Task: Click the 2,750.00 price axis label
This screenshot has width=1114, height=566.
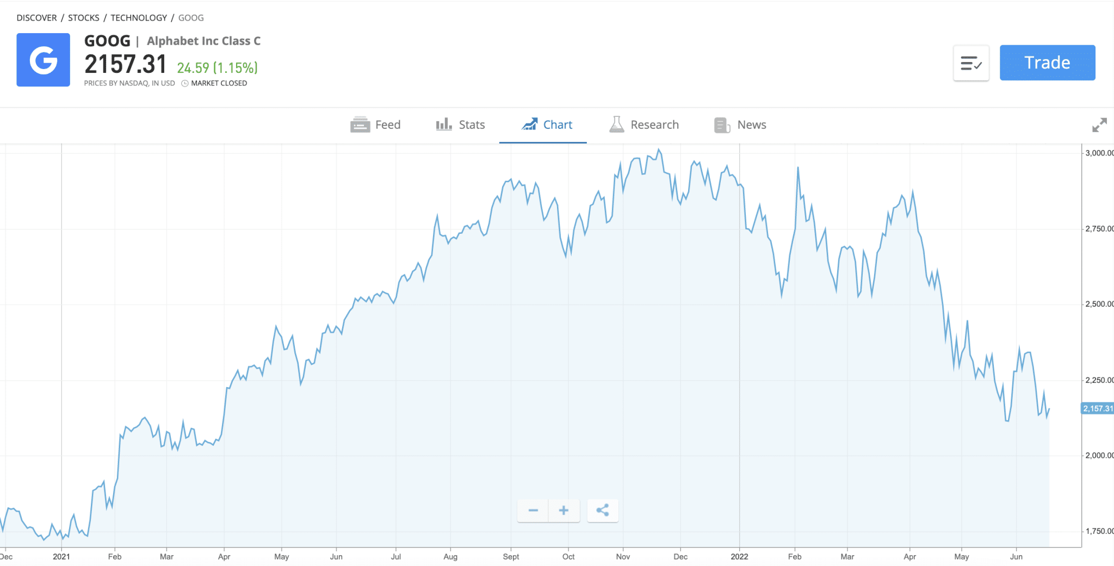Action: (1099, 229)
